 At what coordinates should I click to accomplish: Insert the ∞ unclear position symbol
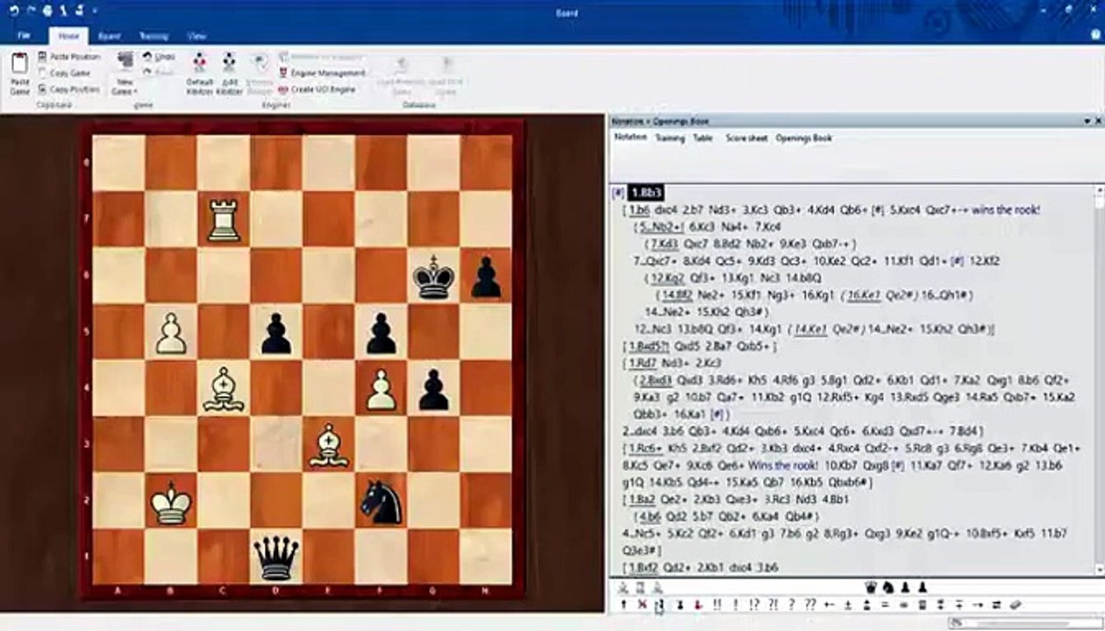point(903,605)
